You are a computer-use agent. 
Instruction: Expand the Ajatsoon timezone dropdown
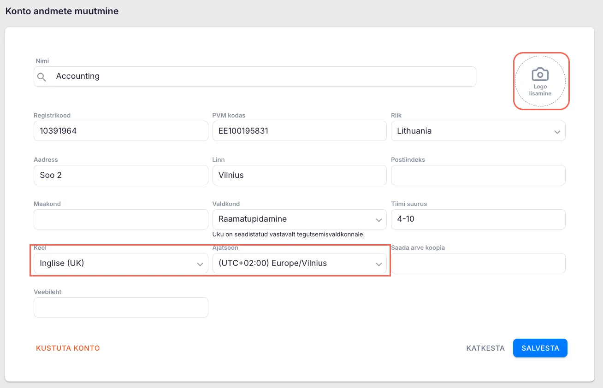[x=378, y=264]
